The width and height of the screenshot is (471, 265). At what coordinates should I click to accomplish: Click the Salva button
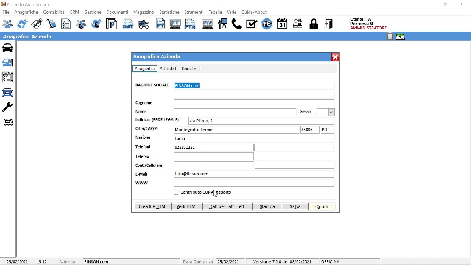coord(295,206)
